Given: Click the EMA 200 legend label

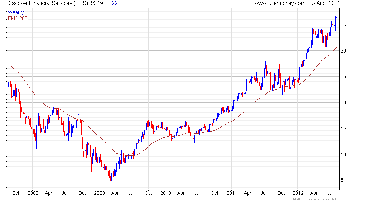Looking at the screenshot, I should (x=18, y=18).
